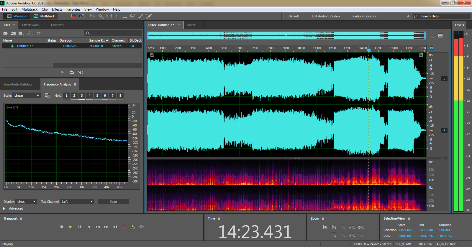
Task: Open the Top Channel dropdown
Action: coord(77,202)
